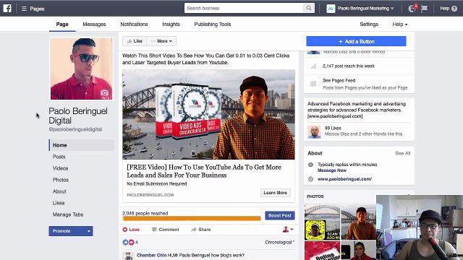Click the globe icon beside website link
The height and width of the screenshot is (260, 463).
310,179
